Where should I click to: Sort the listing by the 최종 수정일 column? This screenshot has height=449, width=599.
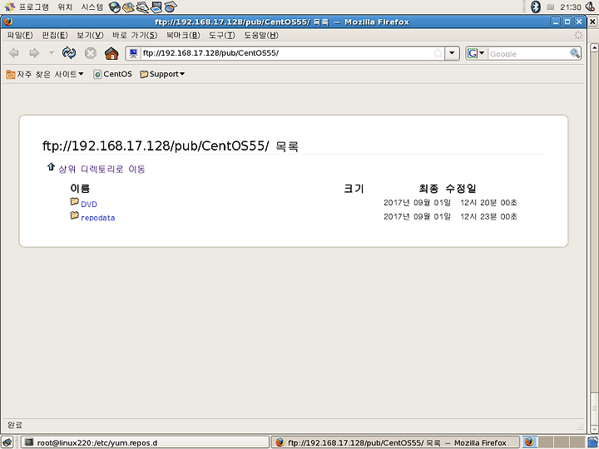tap(448, 188)
